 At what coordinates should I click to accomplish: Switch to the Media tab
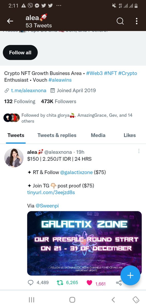[98, 135]
